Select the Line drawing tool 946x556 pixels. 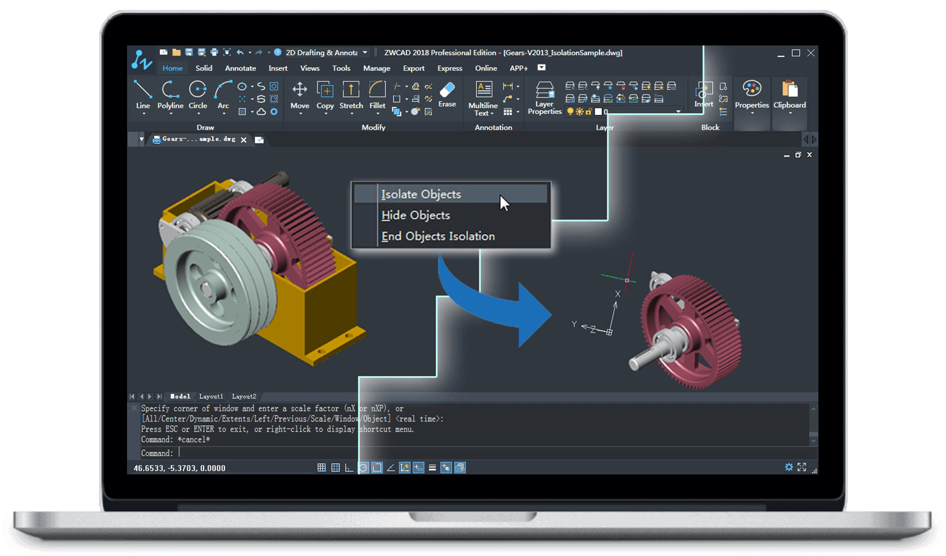(x=143, y=94)
